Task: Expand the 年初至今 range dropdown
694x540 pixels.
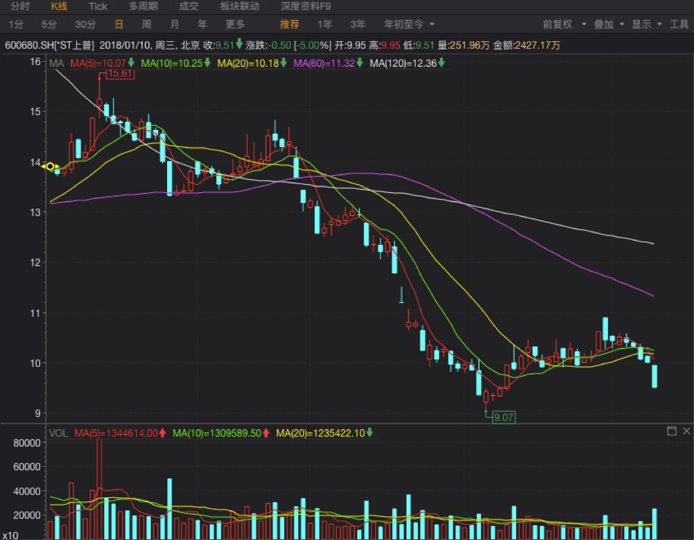Action: pos(409,24)
